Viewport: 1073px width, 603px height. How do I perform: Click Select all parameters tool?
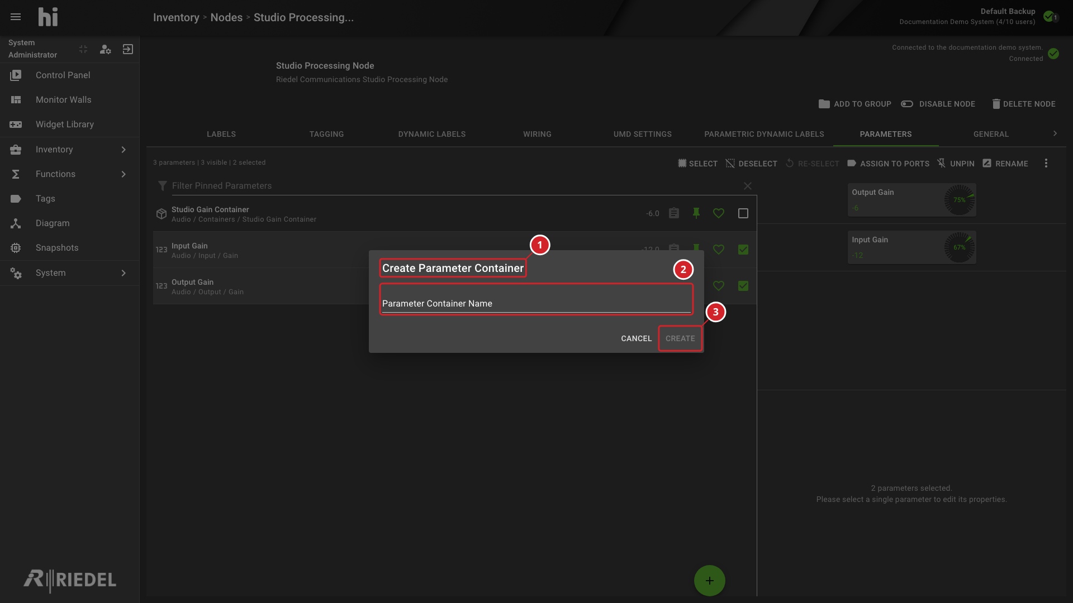(697, 164)
